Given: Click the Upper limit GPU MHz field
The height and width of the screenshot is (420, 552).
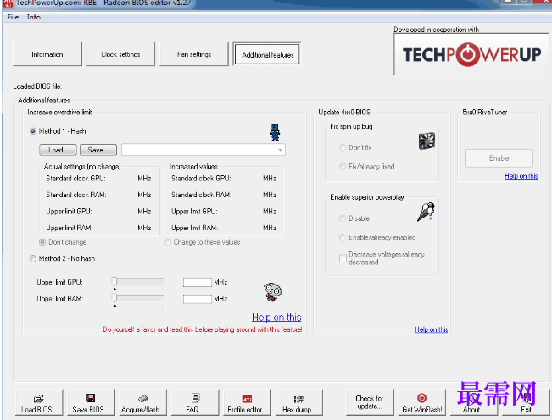Looking at the screenshot, I should pyautogui.click(x=198, y=282).
